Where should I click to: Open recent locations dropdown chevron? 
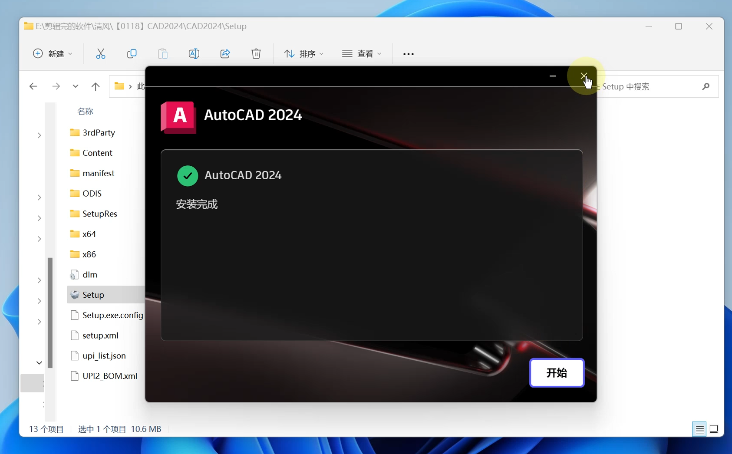coord(76,86)
